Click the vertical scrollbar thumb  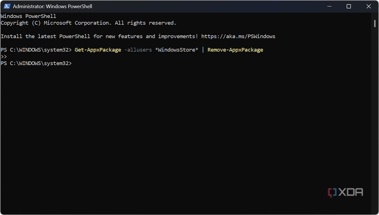point(374,23)
